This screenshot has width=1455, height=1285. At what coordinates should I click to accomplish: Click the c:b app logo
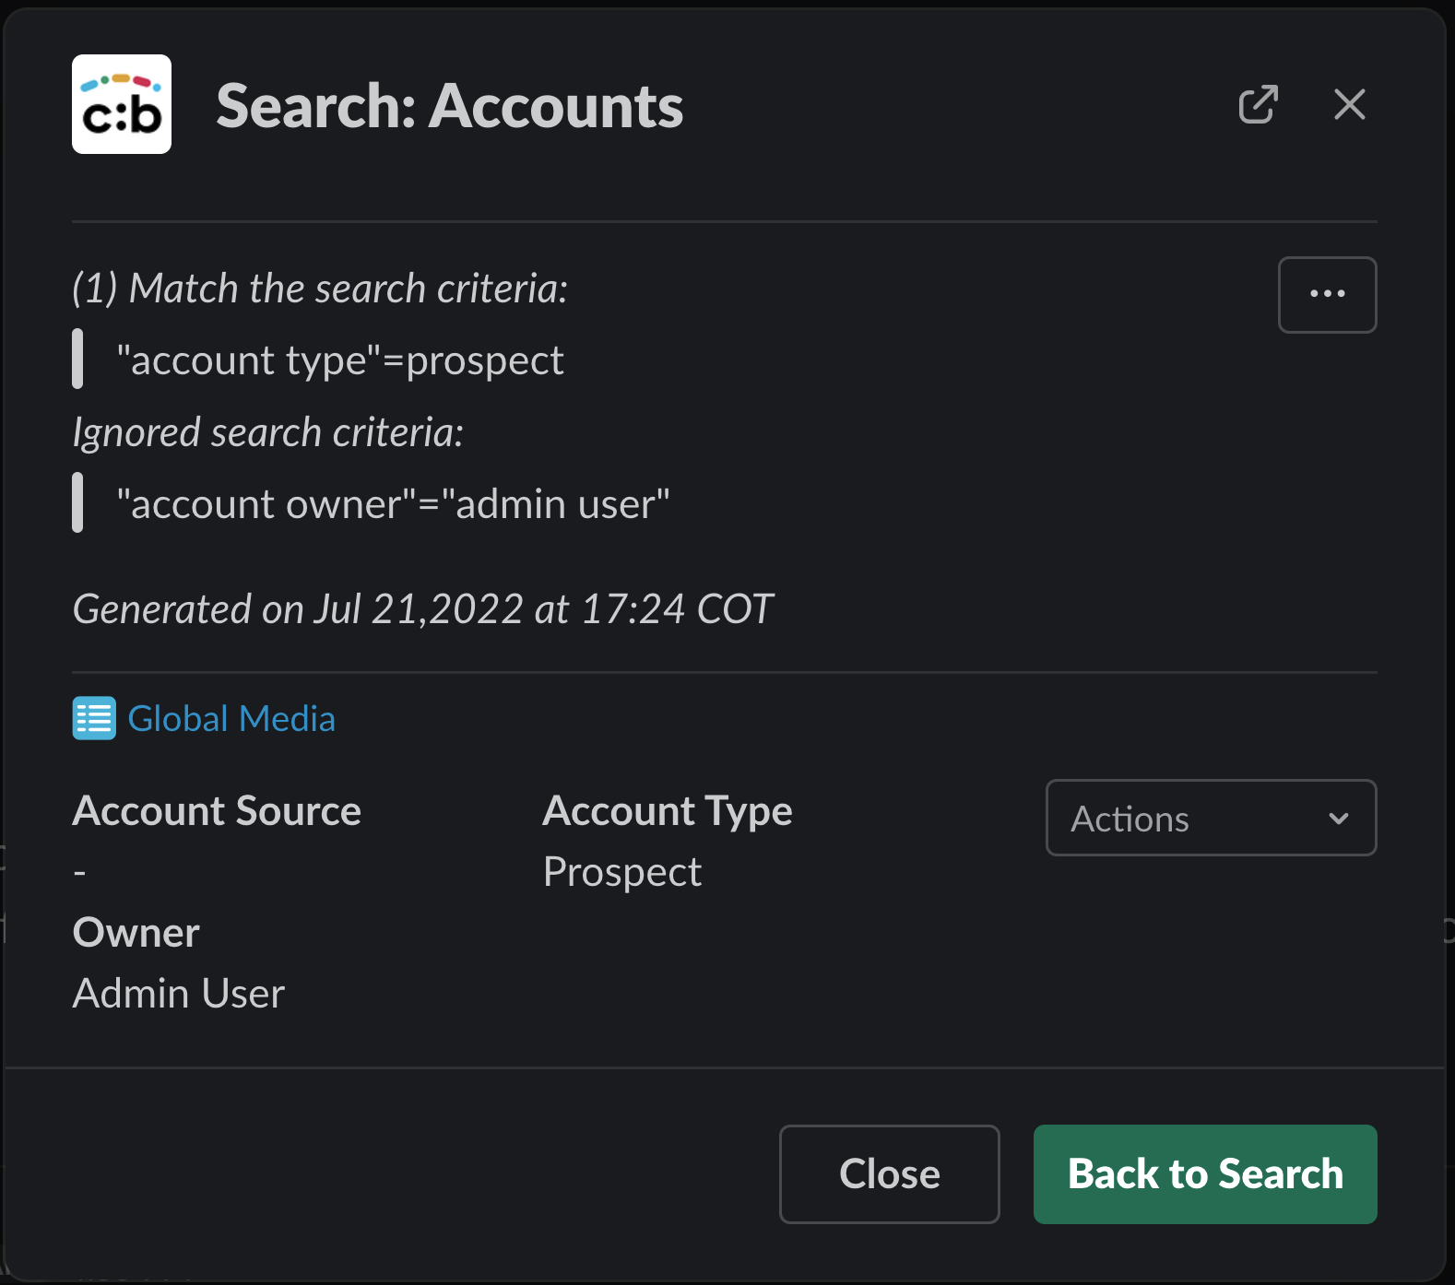point(122,105)
